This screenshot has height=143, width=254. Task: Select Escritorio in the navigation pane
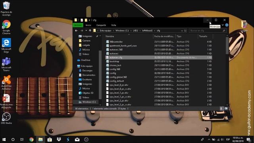(87, 79)
